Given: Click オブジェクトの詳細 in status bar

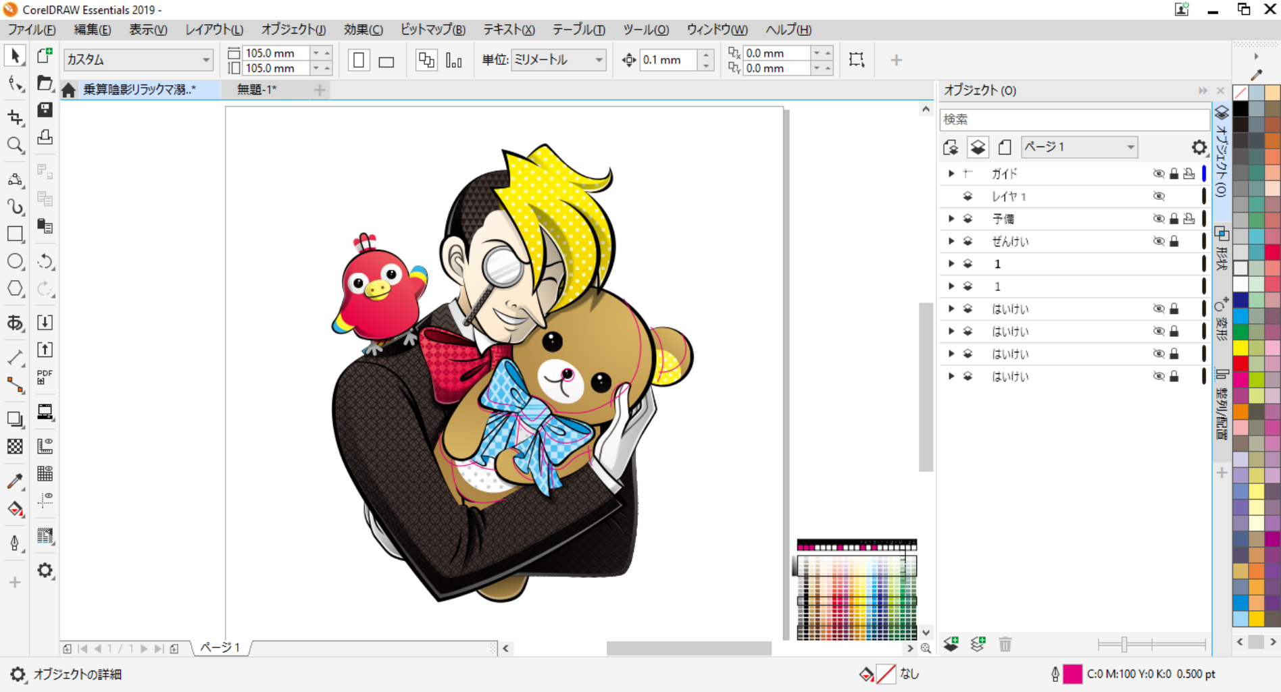Looking at the screenshot, I should pyautogui.click(x=78, y=674).
